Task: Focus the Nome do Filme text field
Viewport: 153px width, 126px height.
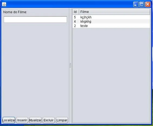Action: 35,19
